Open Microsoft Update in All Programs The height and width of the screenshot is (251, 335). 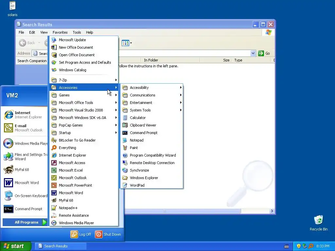click(x=84, y=40)
